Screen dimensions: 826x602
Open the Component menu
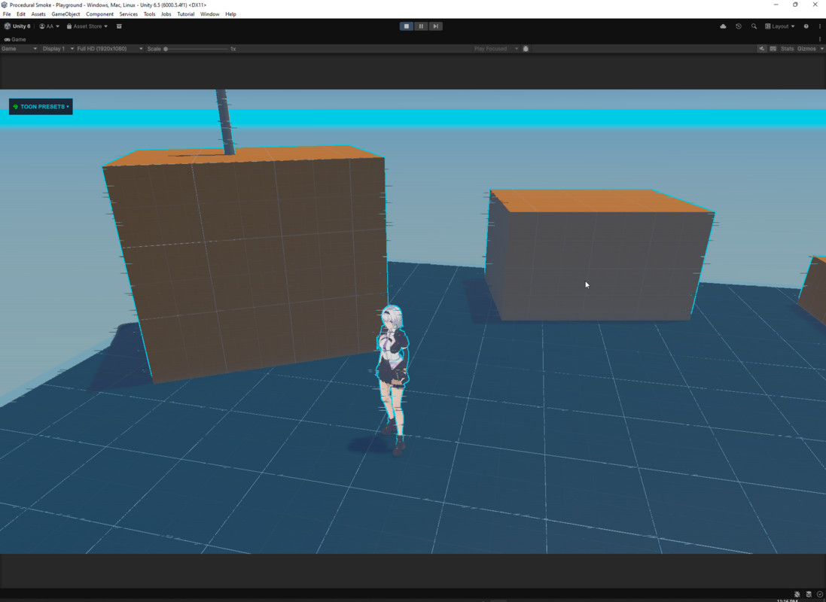click(99, 14)
